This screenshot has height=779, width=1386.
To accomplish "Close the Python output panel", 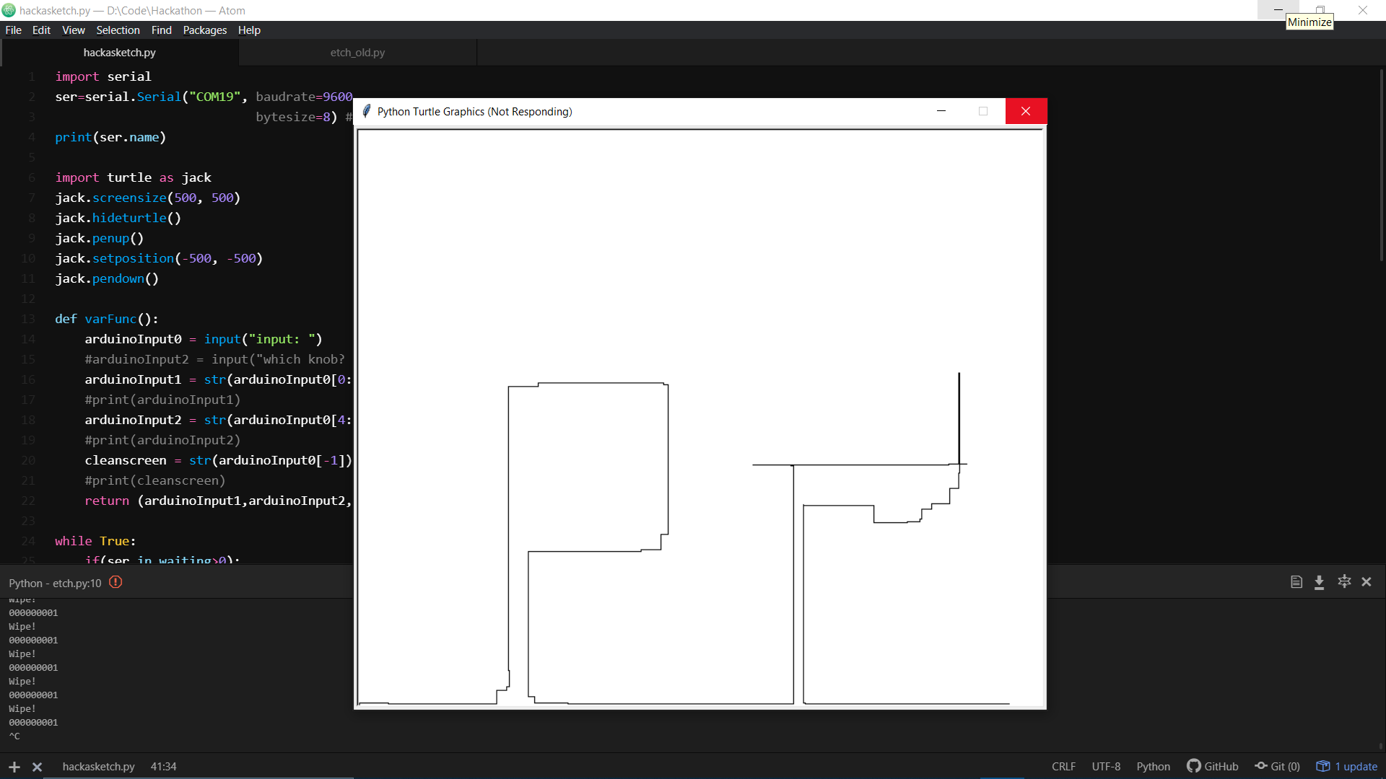I will point(1367,581).
